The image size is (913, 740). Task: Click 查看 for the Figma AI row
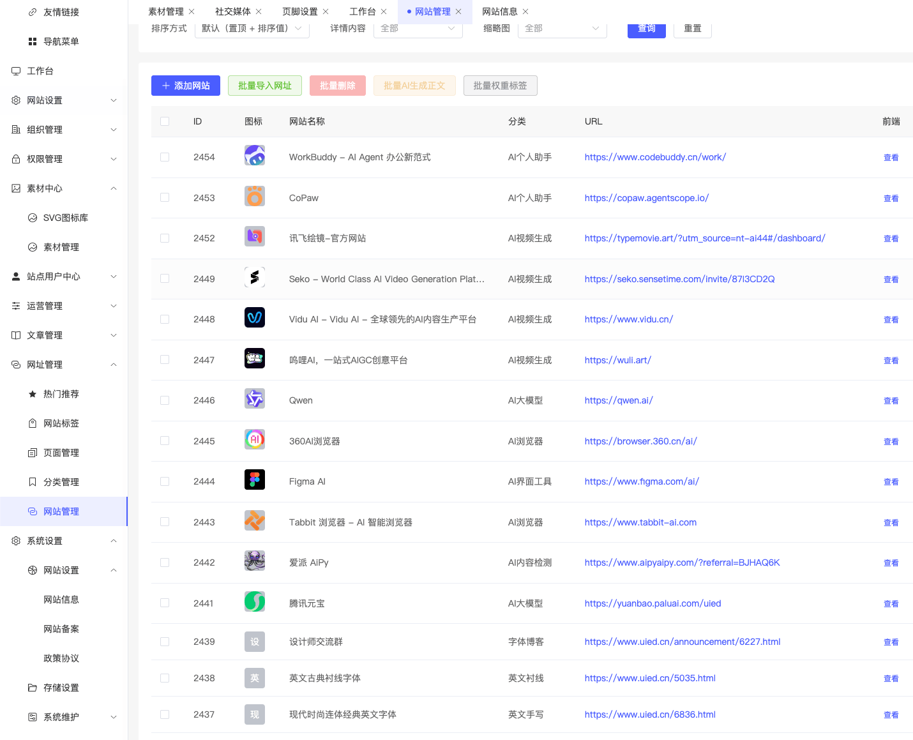[x=891, y=482]
